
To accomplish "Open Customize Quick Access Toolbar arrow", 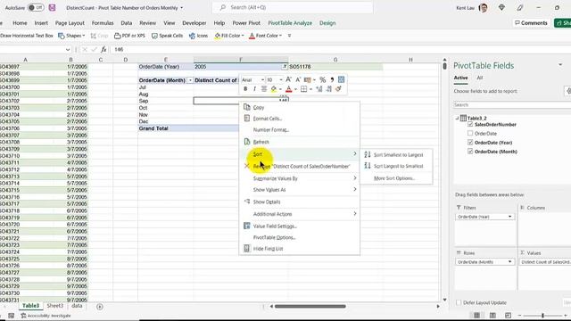I will click(289, 36).
